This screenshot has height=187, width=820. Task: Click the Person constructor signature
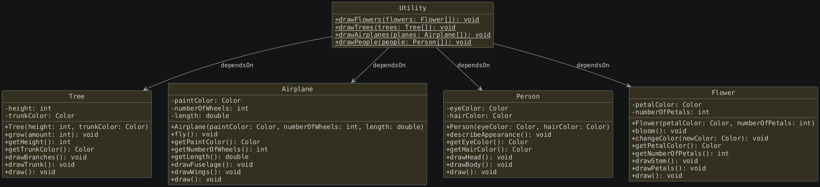pos(528,127)
